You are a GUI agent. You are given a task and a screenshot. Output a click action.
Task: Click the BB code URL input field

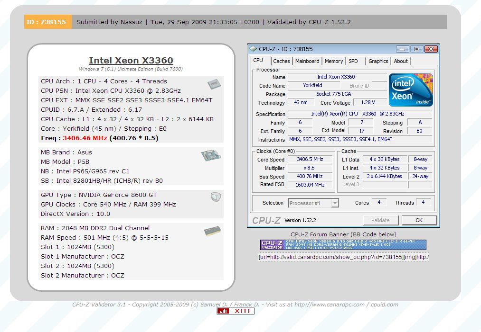pyautogui.click(x=343, y=257)
